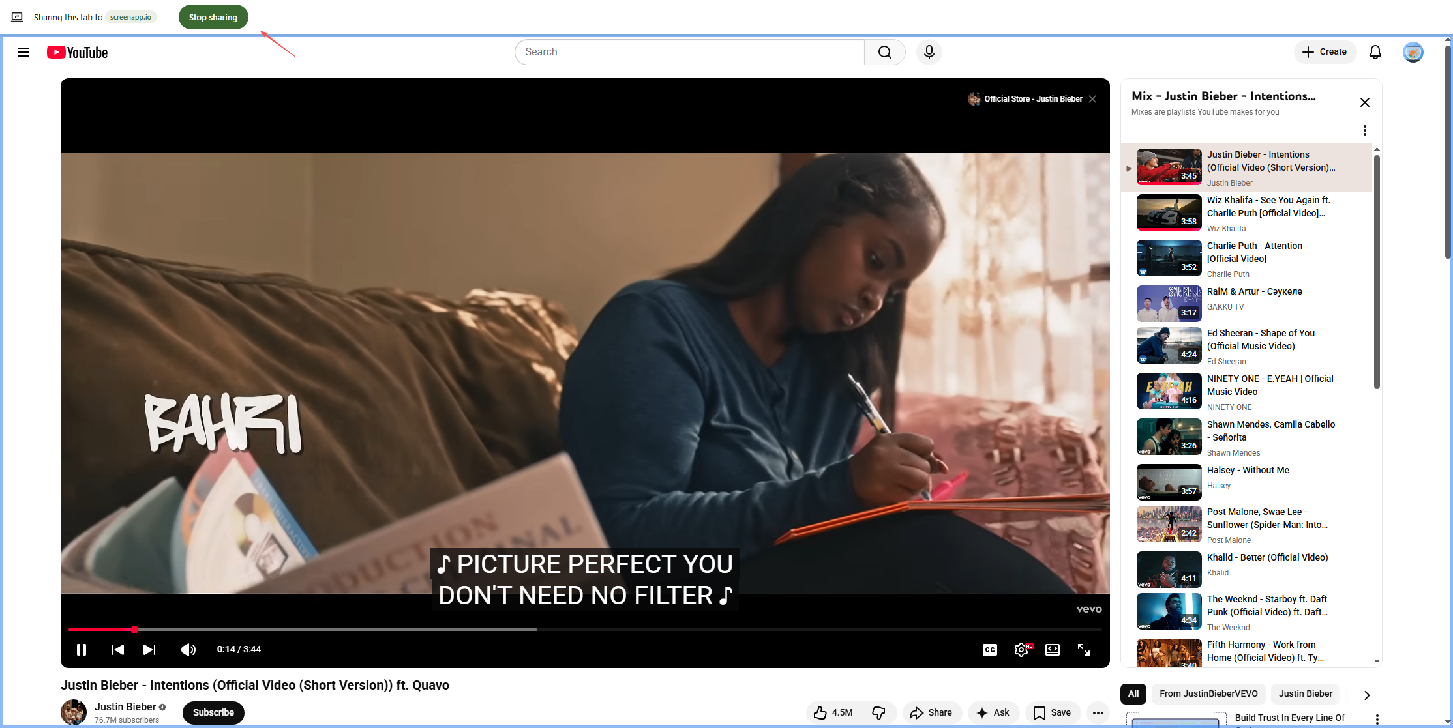Skip to next video in player
Viewport: 1453px width, 728px height.
point(149,650)
